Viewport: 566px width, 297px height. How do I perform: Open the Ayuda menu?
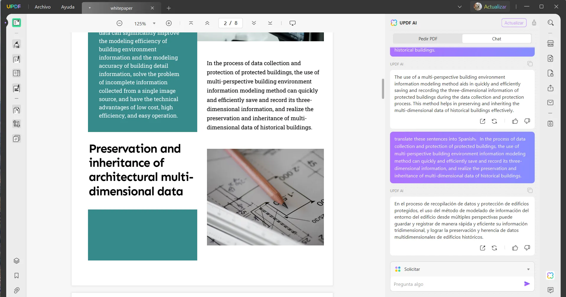pos(68,7)
